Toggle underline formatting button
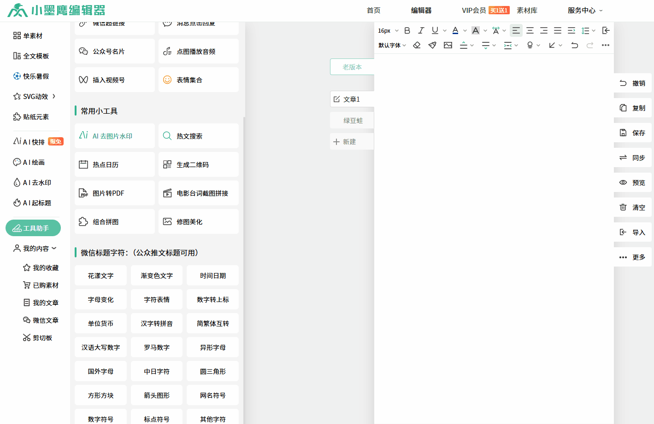654x424 pixels. (435, 30)
